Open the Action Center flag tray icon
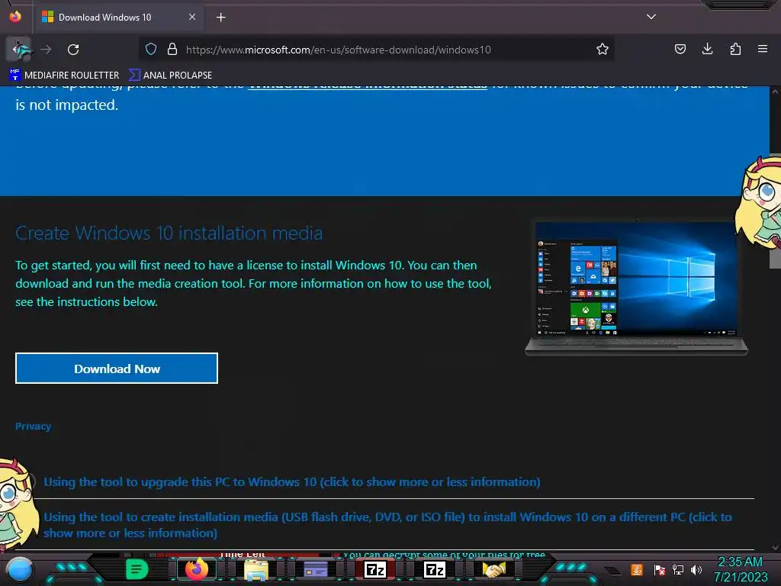 pos(659,569)
